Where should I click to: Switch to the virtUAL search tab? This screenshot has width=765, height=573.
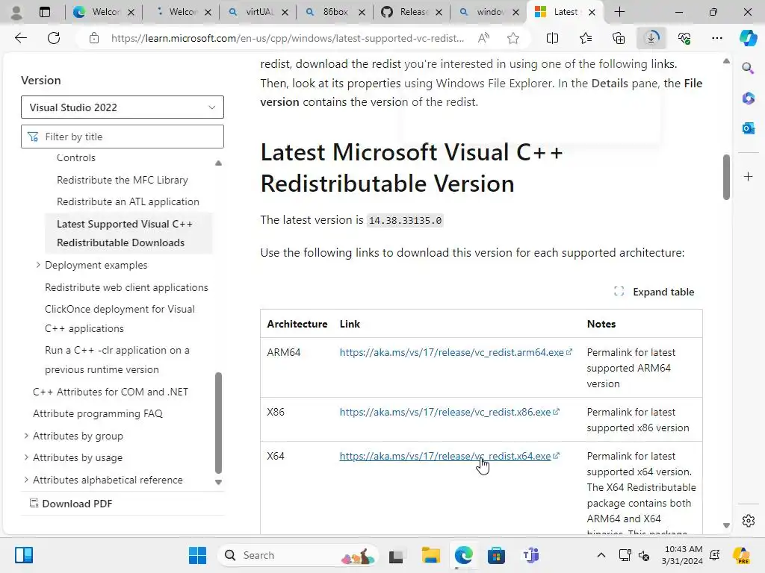(x=258, y=12)
